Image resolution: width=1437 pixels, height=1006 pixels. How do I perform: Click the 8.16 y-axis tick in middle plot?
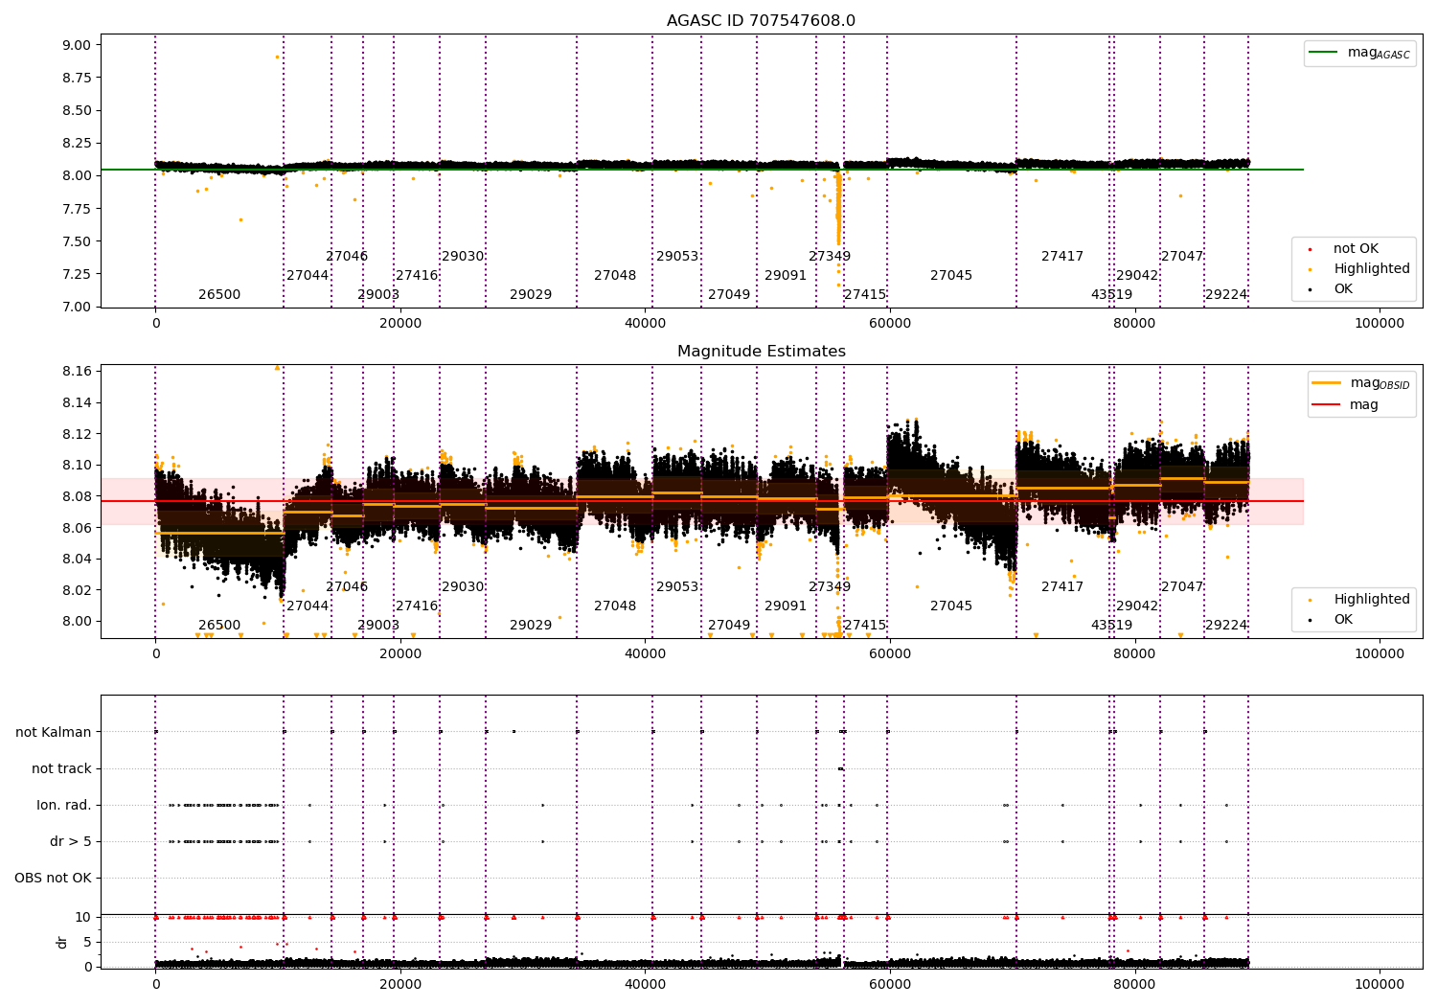[76, 372]
